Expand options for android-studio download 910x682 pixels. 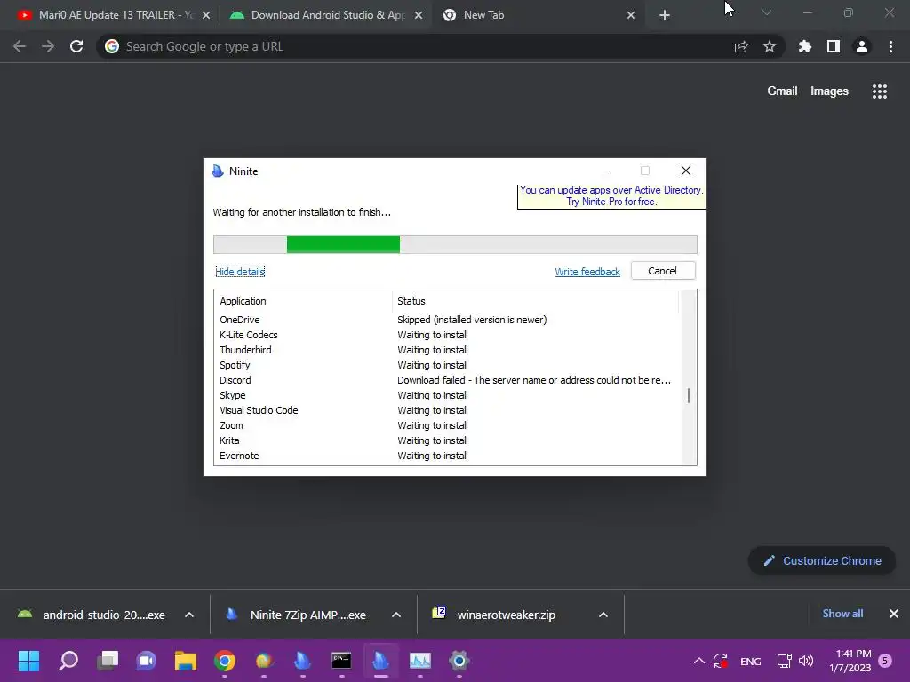(x=189, y=615)
